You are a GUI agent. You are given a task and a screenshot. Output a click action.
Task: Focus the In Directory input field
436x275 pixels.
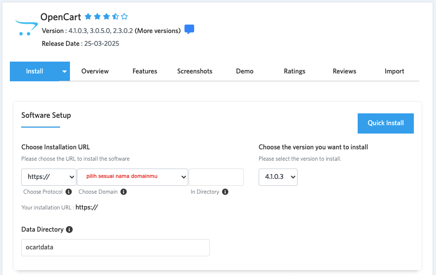coord(216,177)
